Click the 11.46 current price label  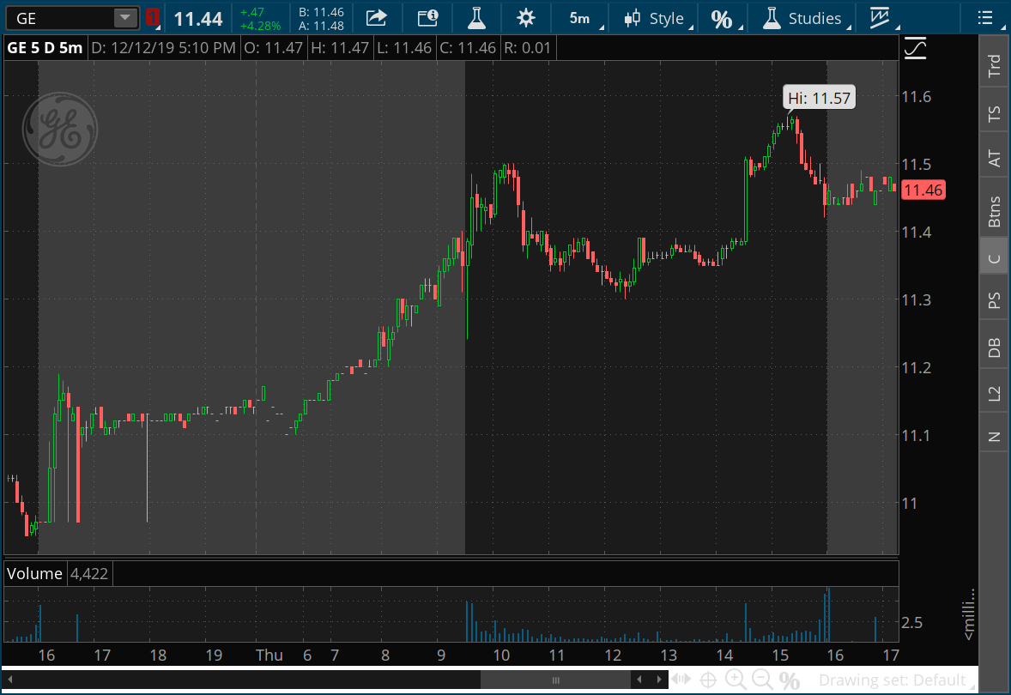tap(923, 190)
